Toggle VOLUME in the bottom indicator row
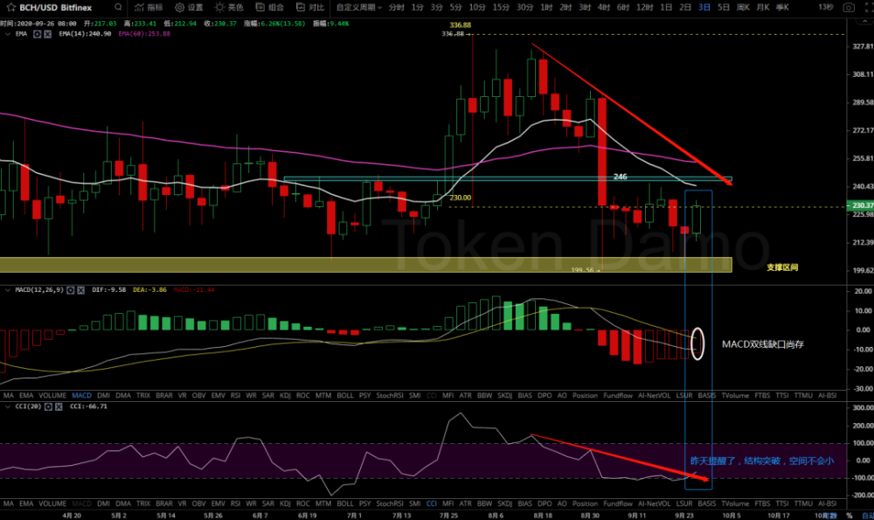The image size is (874, 520). [x=52, y=503]
